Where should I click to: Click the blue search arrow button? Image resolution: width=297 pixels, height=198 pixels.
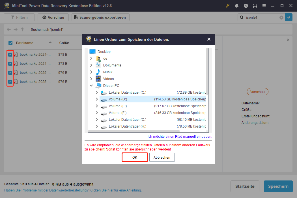[x=289, y=17]
